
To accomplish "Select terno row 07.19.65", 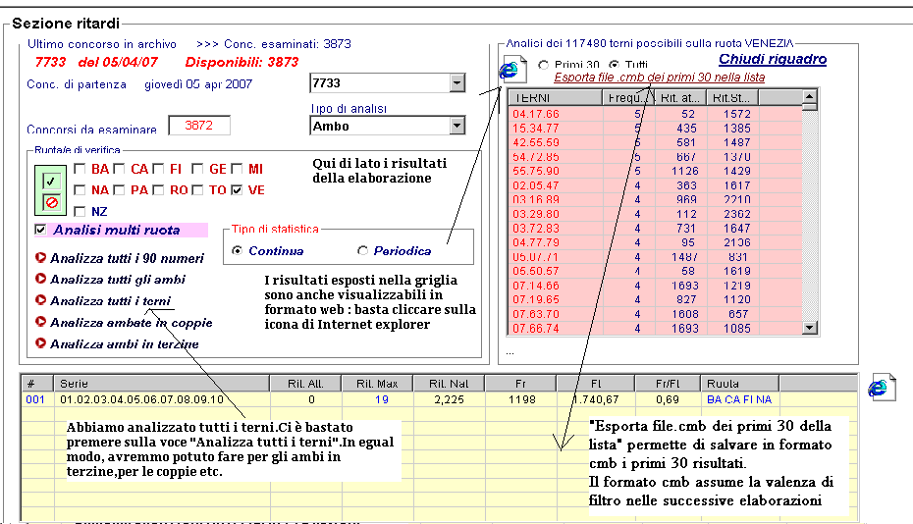I will tap(656, 300).
